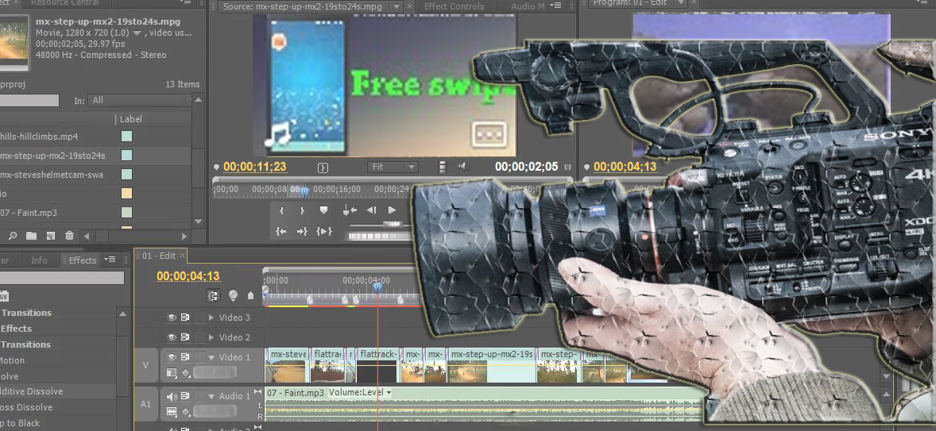
Task: Step back one frame in Source monitor
Action: pyautogui.click(x=371, y=210)
